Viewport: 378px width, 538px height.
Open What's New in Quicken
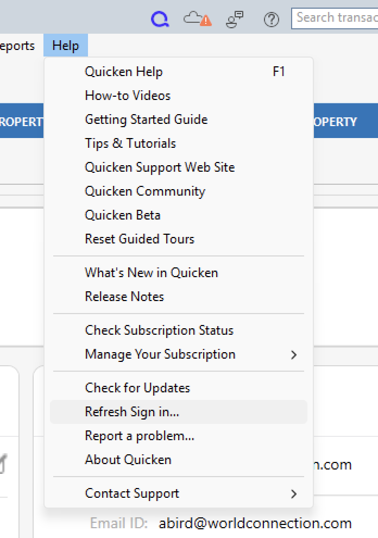(x=178, y=273)
